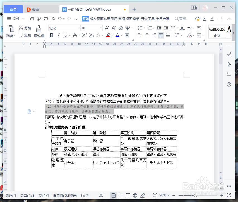Click the Copy button

pyautogui.click(x=25, y=35)
